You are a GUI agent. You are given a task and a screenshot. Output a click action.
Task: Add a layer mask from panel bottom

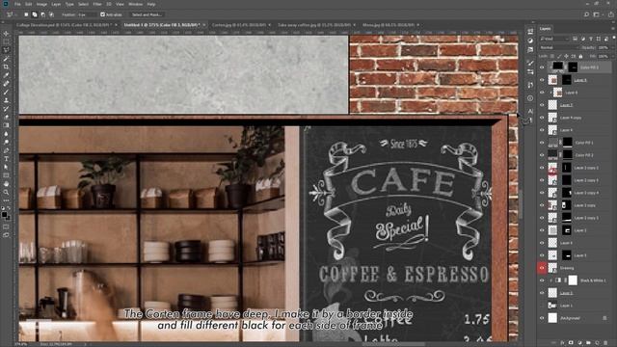[571, 343]
